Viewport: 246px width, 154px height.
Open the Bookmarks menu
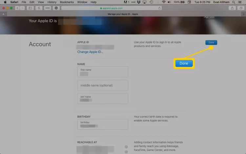pyautogui.click(x=67, y=2)
